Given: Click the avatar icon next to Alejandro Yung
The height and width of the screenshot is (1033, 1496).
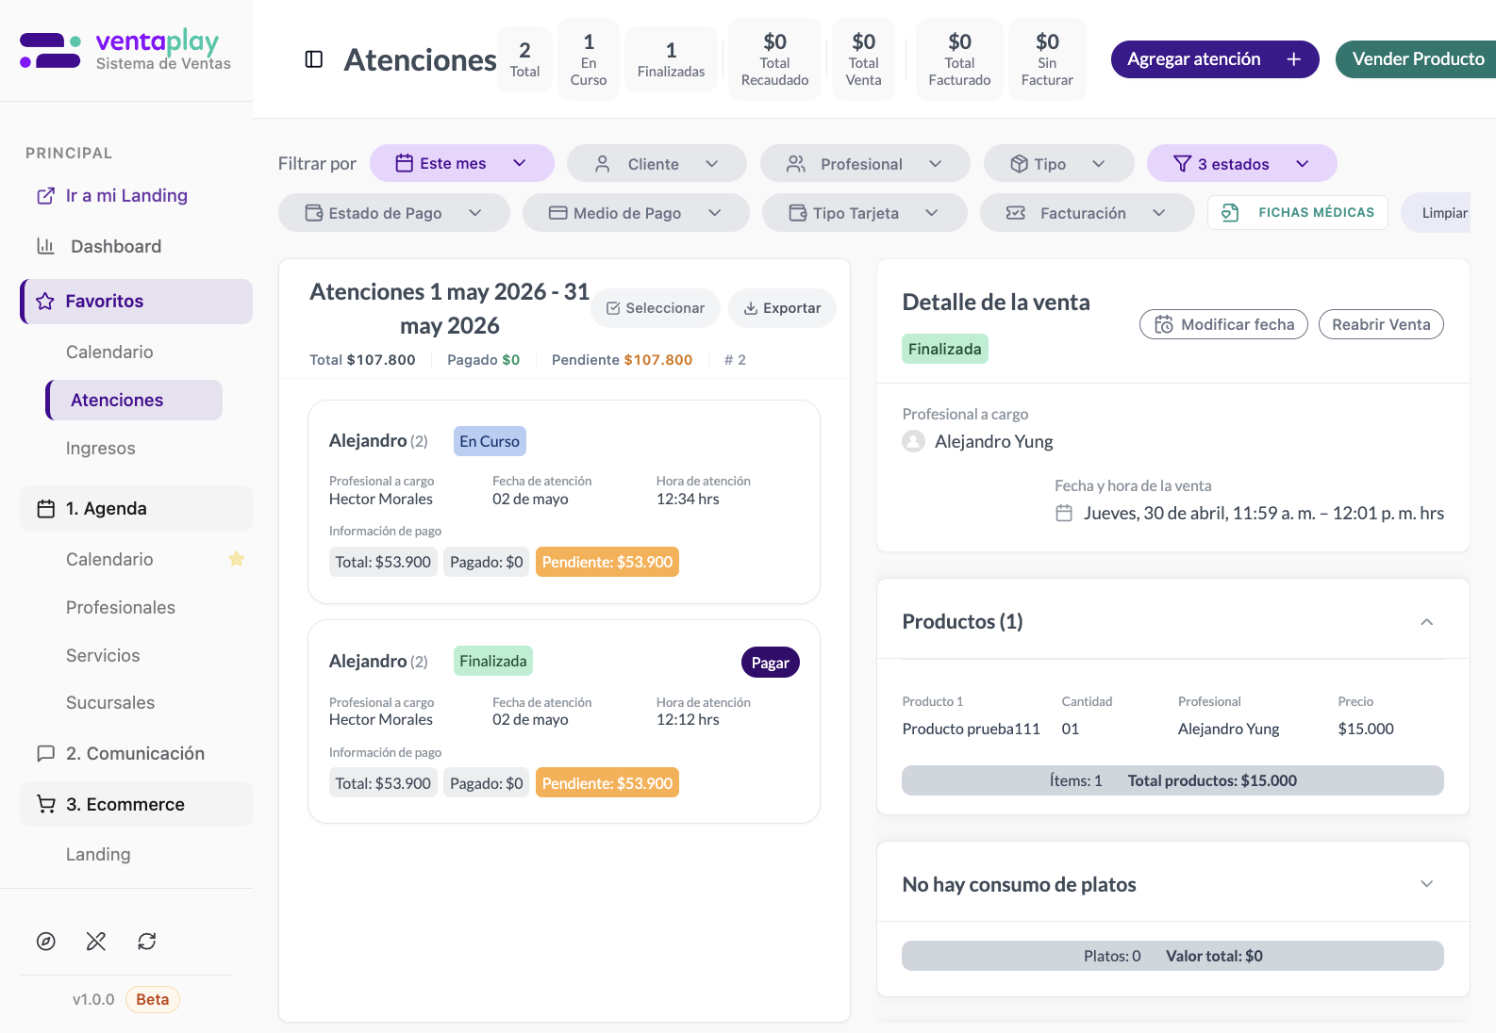Looking at the screenshot, I should click(913, 441).
